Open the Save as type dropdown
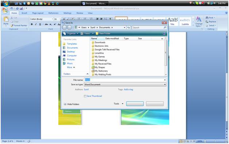 pyautogui.click(x=125, y=84)
